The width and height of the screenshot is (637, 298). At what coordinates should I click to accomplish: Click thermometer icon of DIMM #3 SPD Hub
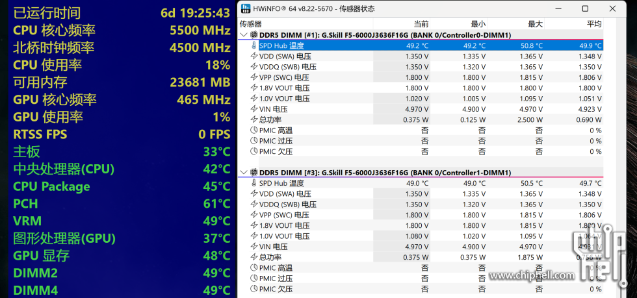point(254,183)
